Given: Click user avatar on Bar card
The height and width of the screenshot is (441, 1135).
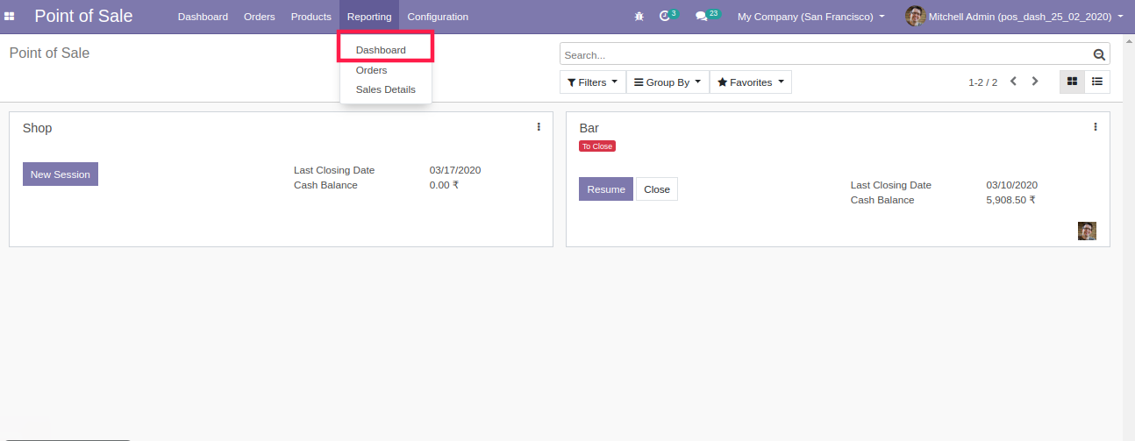Looking at the screenshot, I should pos(1087,231).
